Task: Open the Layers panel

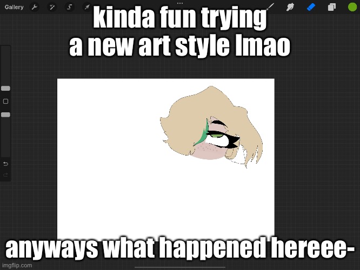Action: [x=331, y=7]
